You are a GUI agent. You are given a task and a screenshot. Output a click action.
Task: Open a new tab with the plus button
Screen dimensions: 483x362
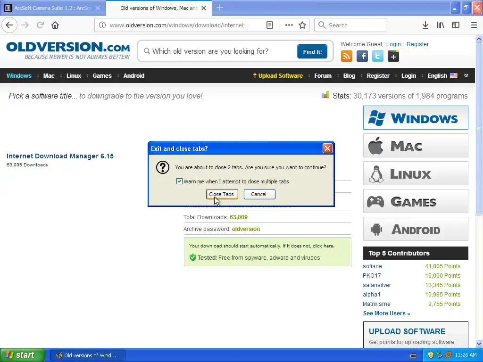coord(220,8)
